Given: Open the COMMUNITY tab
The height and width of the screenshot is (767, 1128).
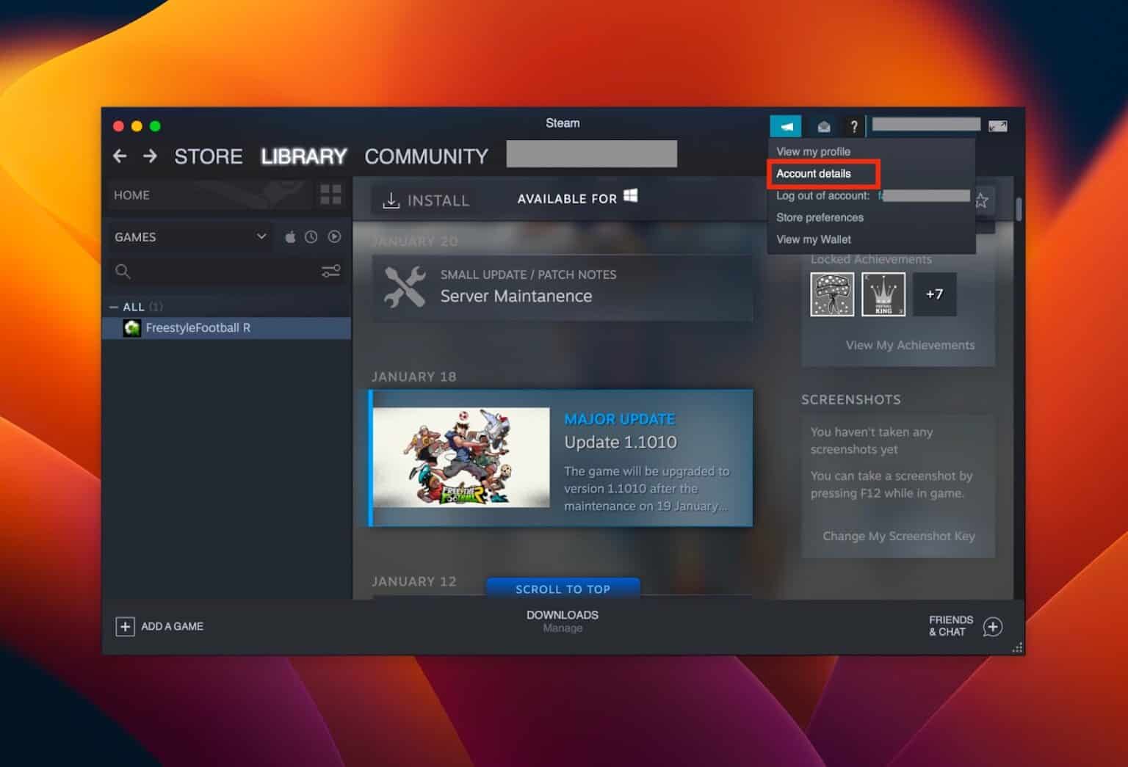Looking at the screenshot, I should click(x=427, y=156).
